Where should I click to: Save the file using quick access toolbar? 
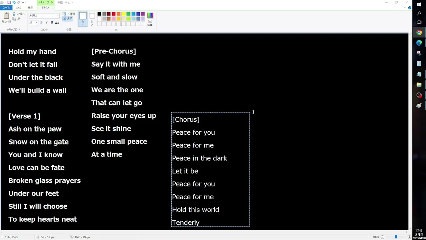[9, 2]
